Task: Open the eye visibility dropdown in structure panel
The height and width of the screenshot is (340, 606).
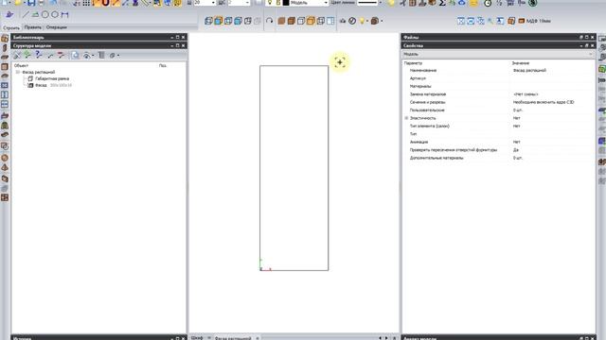Action: (93, 56)
